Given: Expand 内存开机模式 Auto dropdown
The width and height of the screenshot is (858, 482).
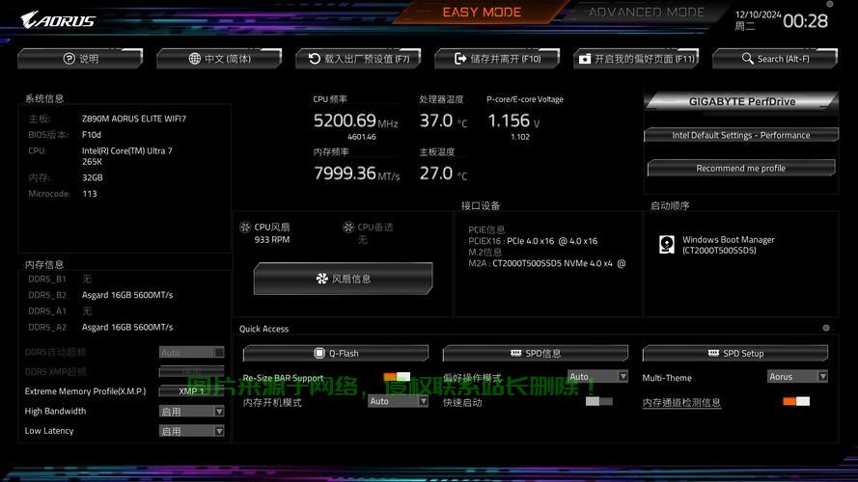Looking at the screenshot, I should (398, 401).
